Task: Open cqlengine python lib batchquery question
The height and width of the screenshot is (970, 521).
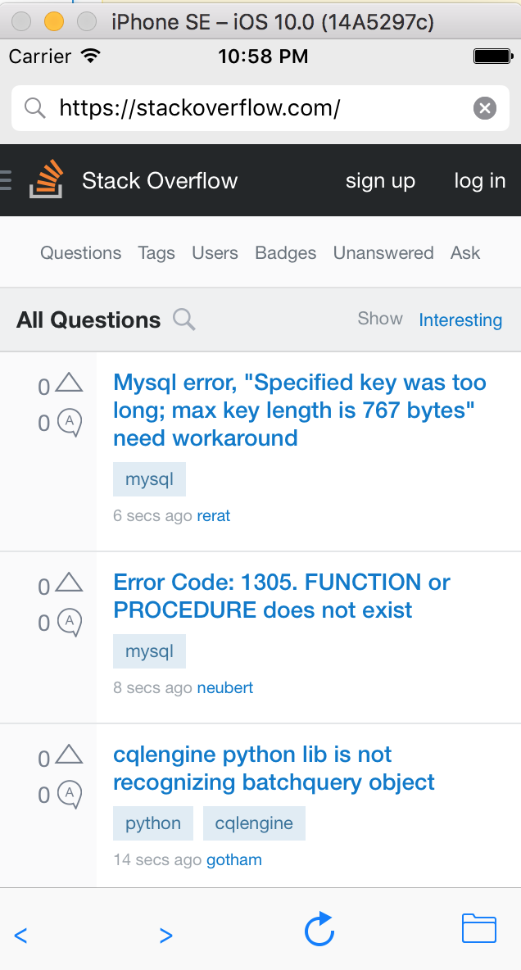Action: coord(274,768)
